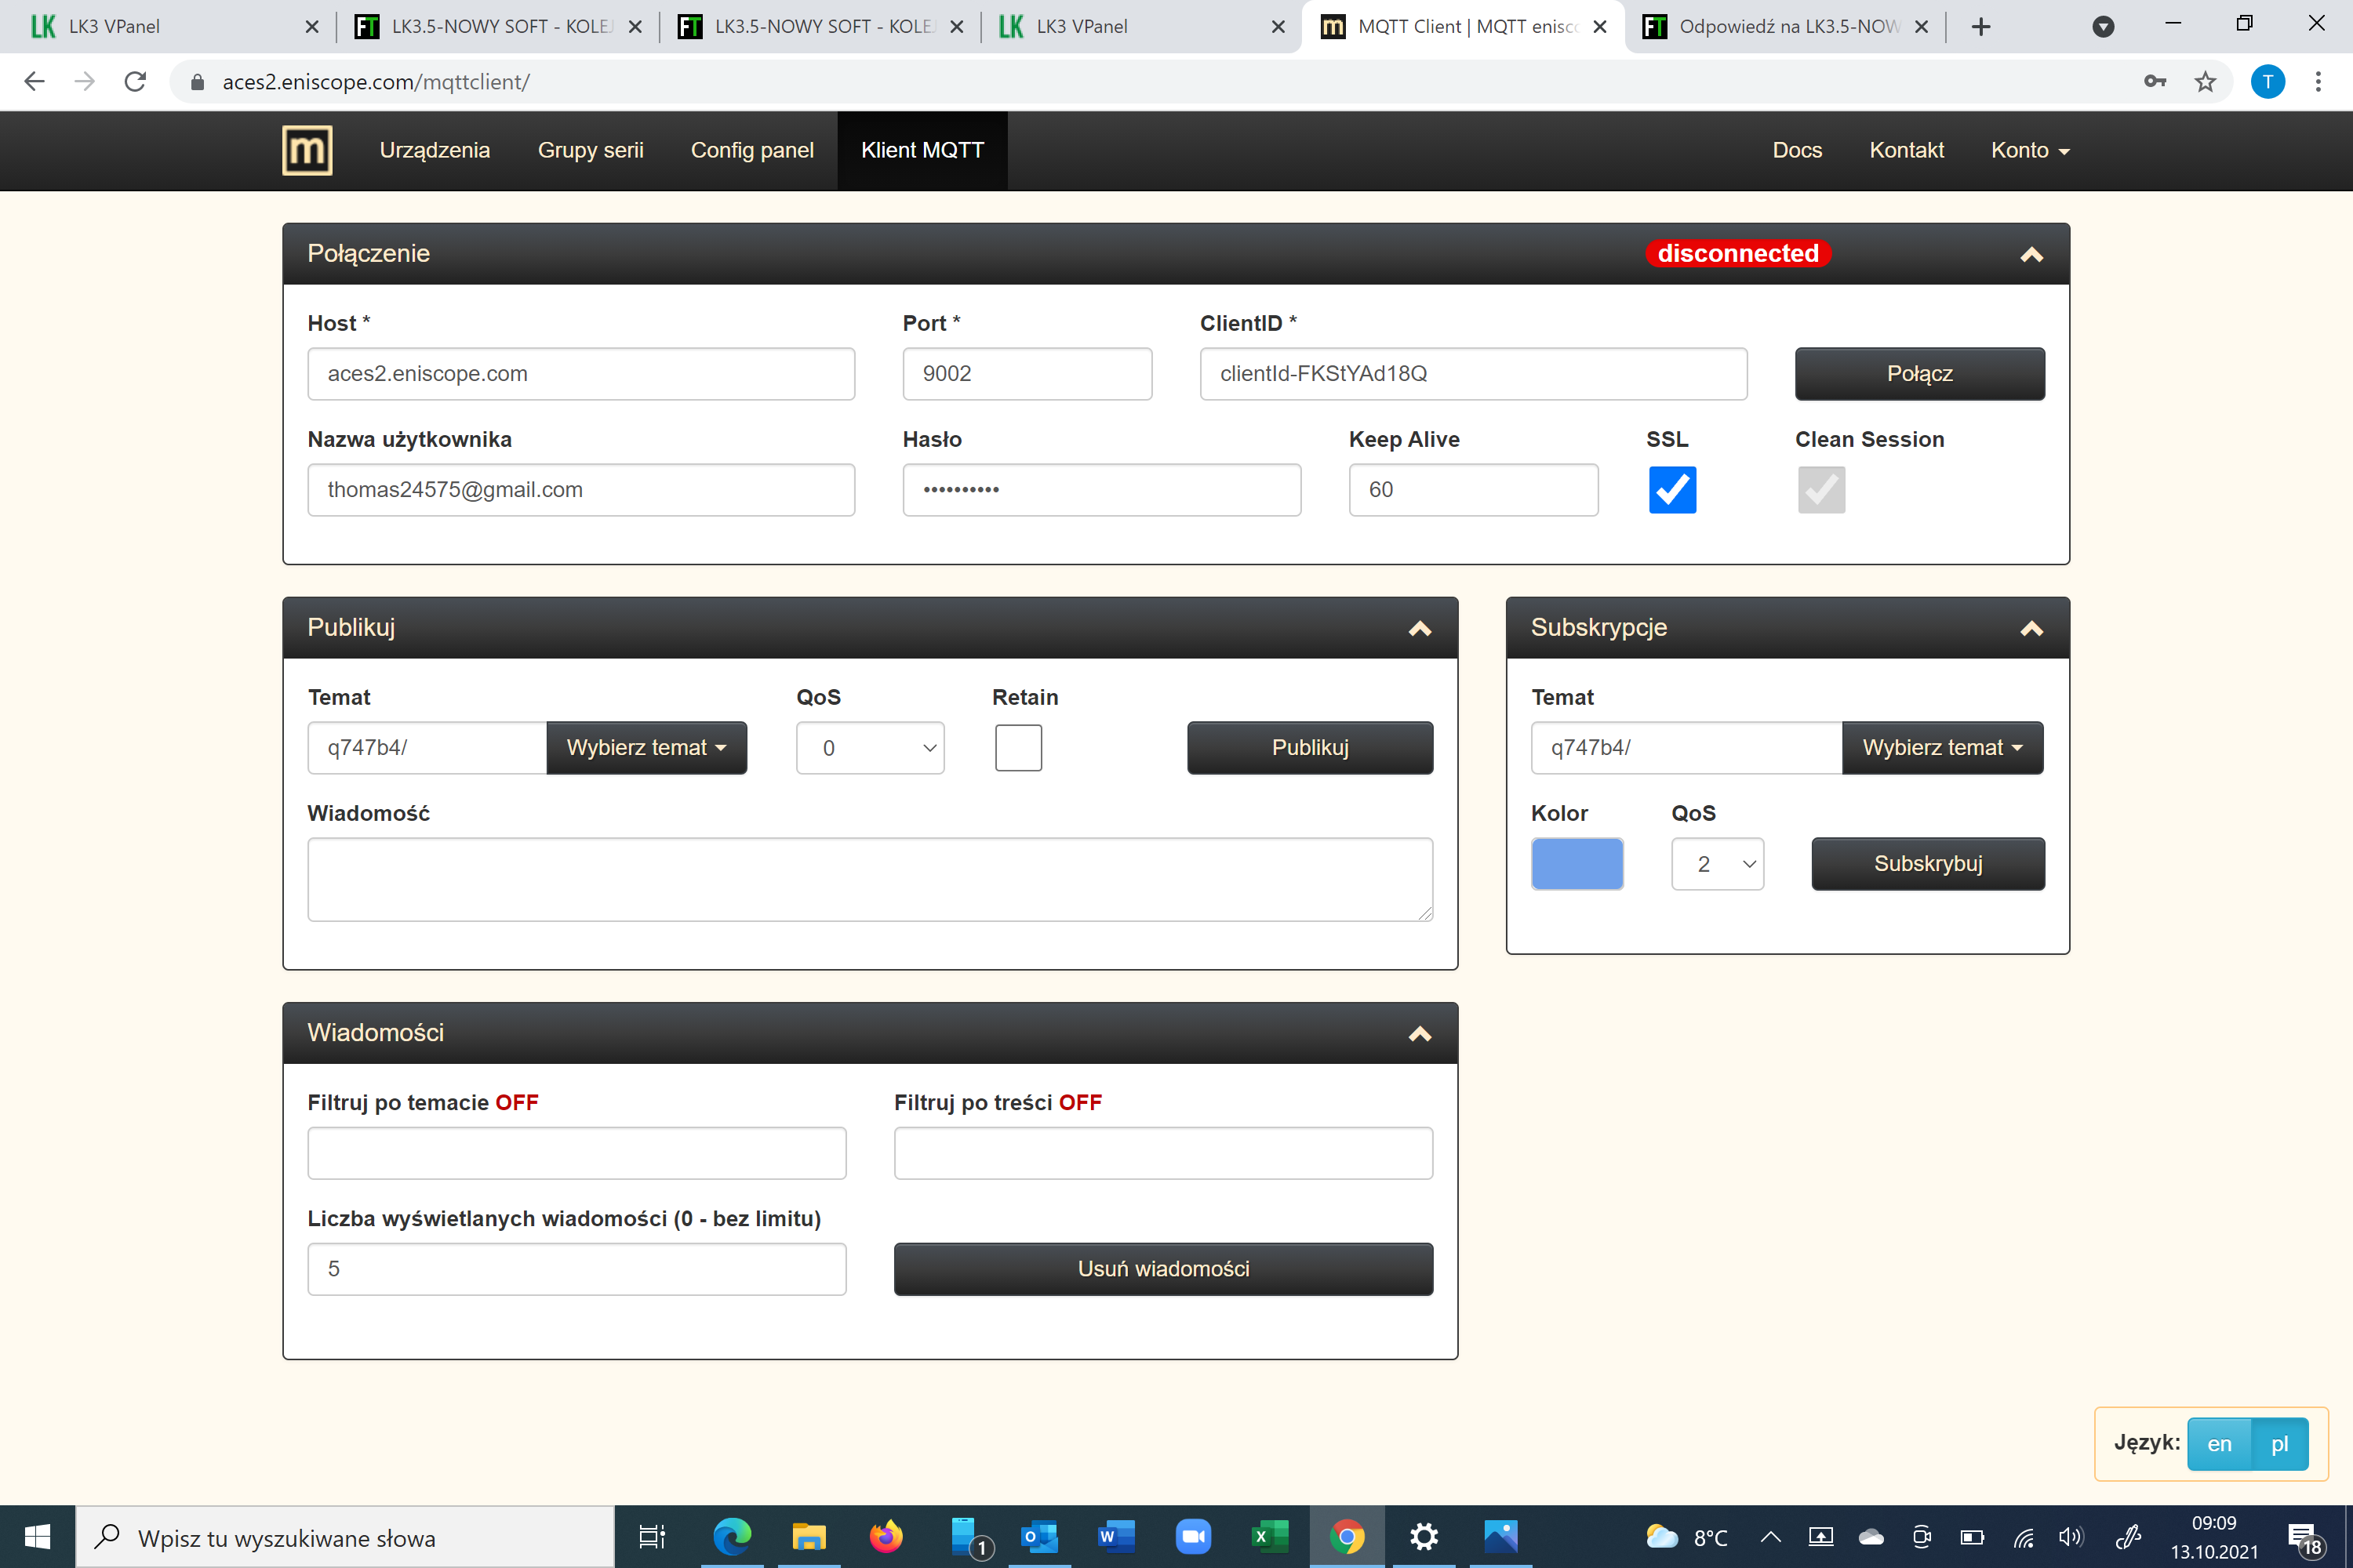2353x1568 pixels.
Task: Bookmark page with the star icon
Action: [x=2205, y=82]
